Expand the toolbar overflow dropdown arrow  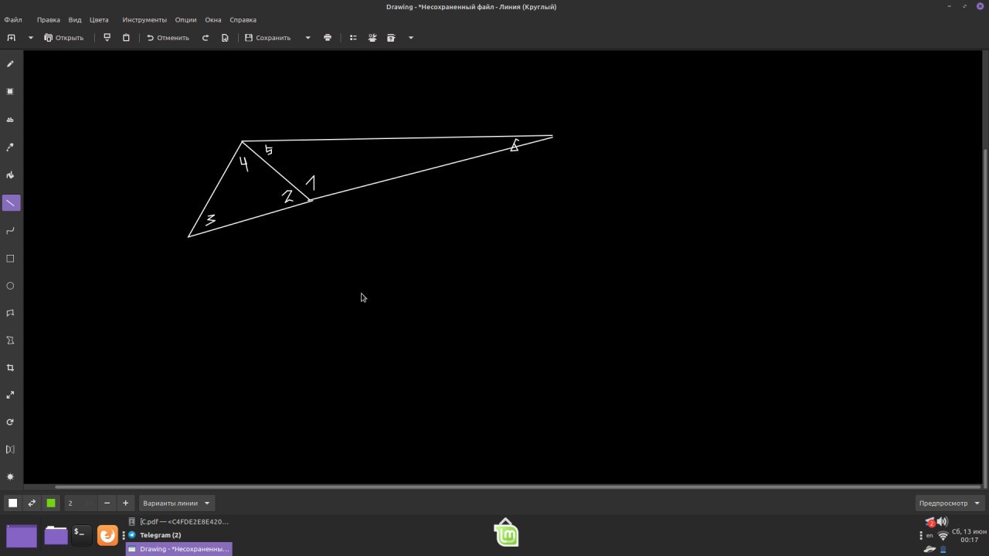pyautogui.click(x=410, y=37)
